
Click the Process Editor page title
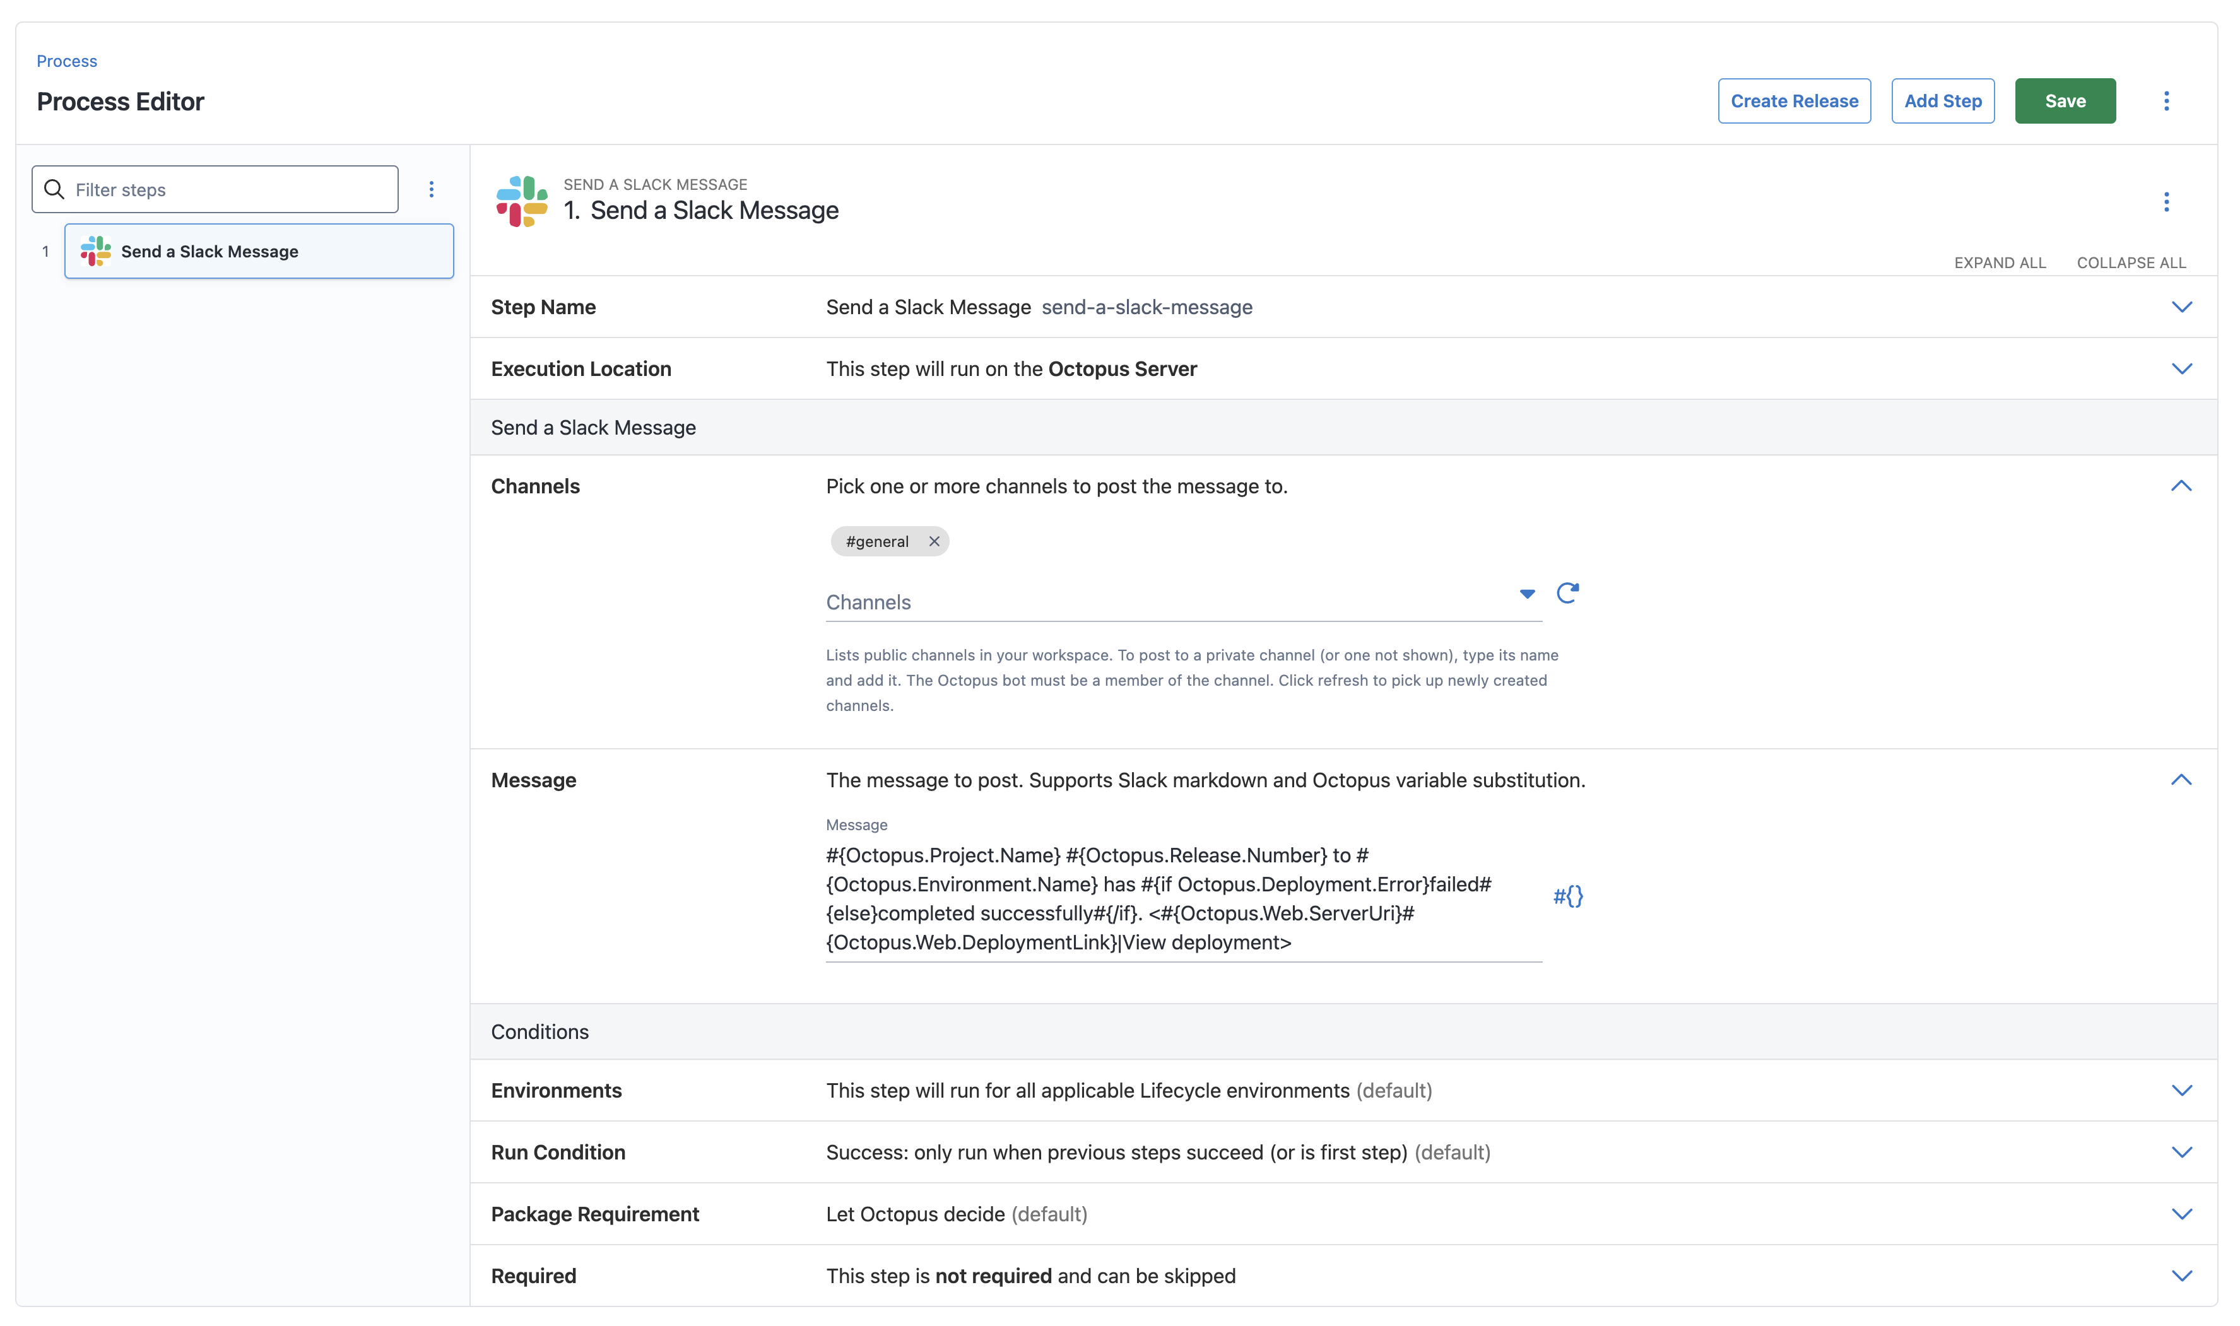[120, 102]
